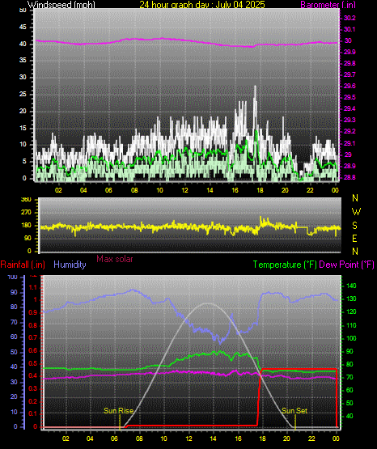
Task: Select the 100 humidity axis value
Action: (13, 277)
